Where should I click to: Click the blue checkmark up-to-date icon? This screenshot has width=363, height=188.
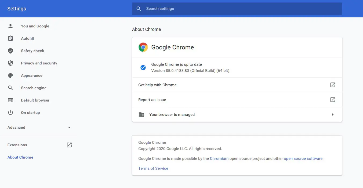point(143,67)
